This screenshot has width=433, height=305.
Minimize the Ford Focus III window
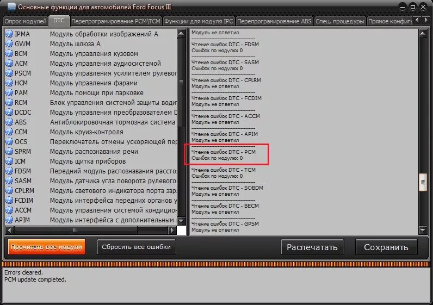pos(403,7)
